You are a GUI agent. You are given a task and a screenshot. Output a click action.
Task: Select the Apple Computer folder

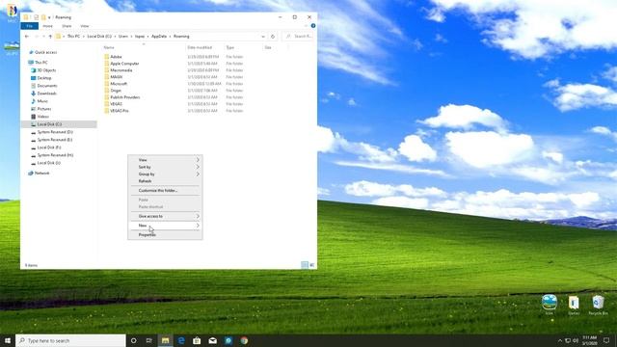pyautogui.click(x=124, y=64)
